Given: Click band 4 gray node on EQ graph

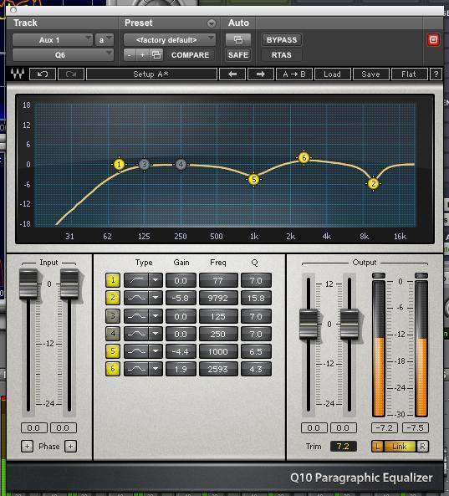Looking at the screenshot, I should [x=181, y=164].
